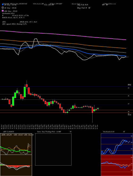Click the 'Avg Vol: 0.8' label
Viewport: 133px width, 176px height.
82,5
